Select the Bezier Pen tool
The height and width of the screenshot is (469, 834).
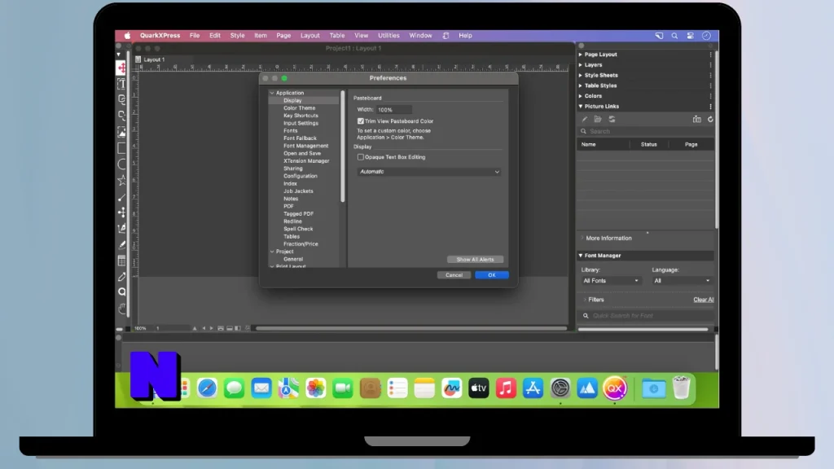pos(122,229)
